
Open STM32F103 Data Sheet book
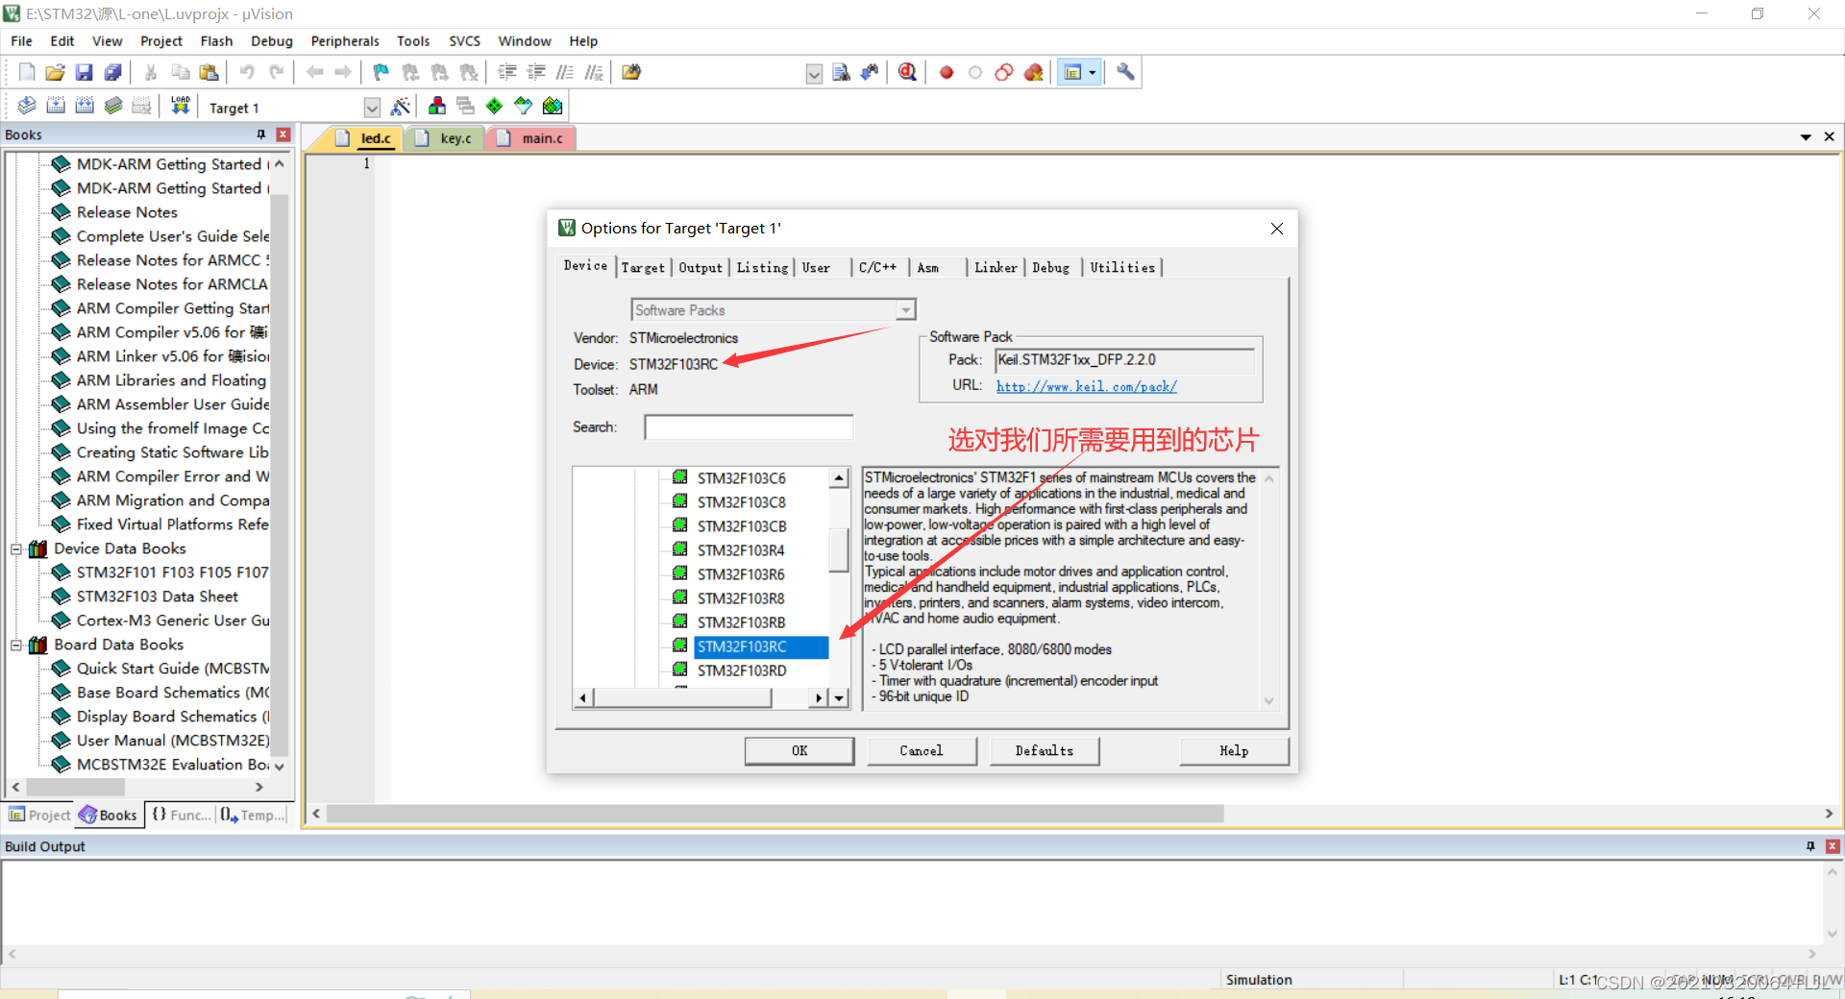(x=157, y=597)
